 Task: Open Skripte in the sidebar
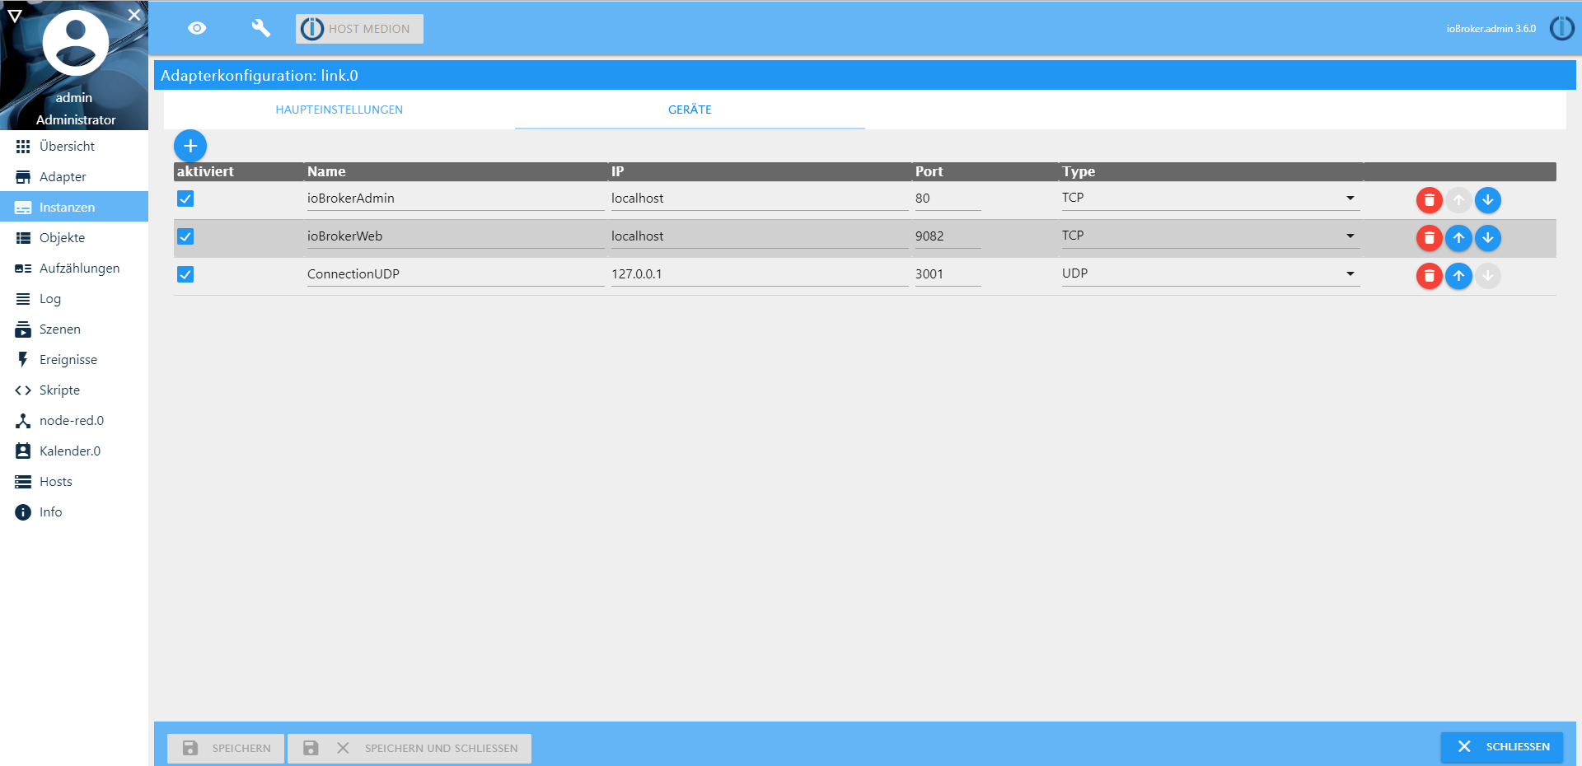[x=74, y=390]
